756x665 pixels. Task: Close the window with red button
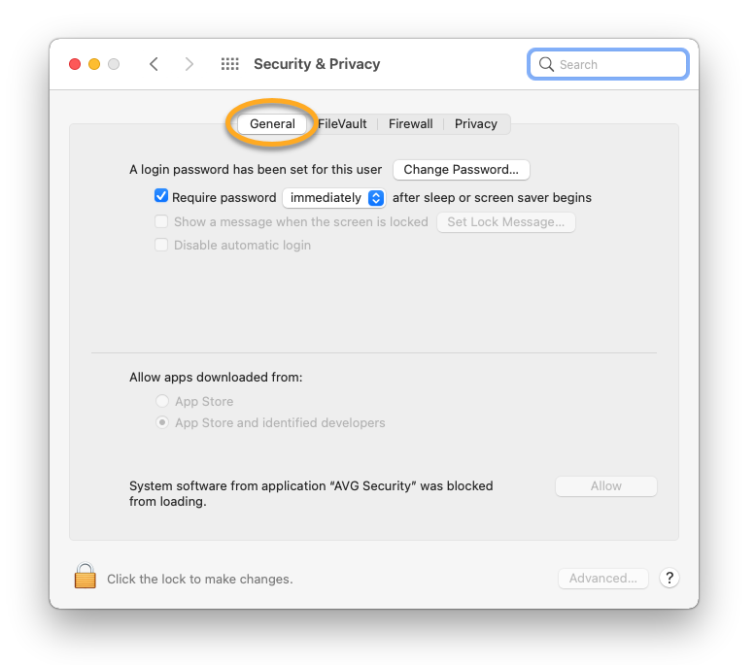point(75,64)
